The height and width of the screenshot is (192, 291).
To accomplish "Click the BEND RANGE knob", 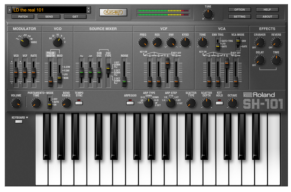I will coord(66,103).
